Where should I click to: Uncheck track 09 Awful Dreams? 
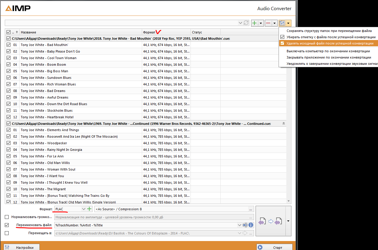pos(8,97)
